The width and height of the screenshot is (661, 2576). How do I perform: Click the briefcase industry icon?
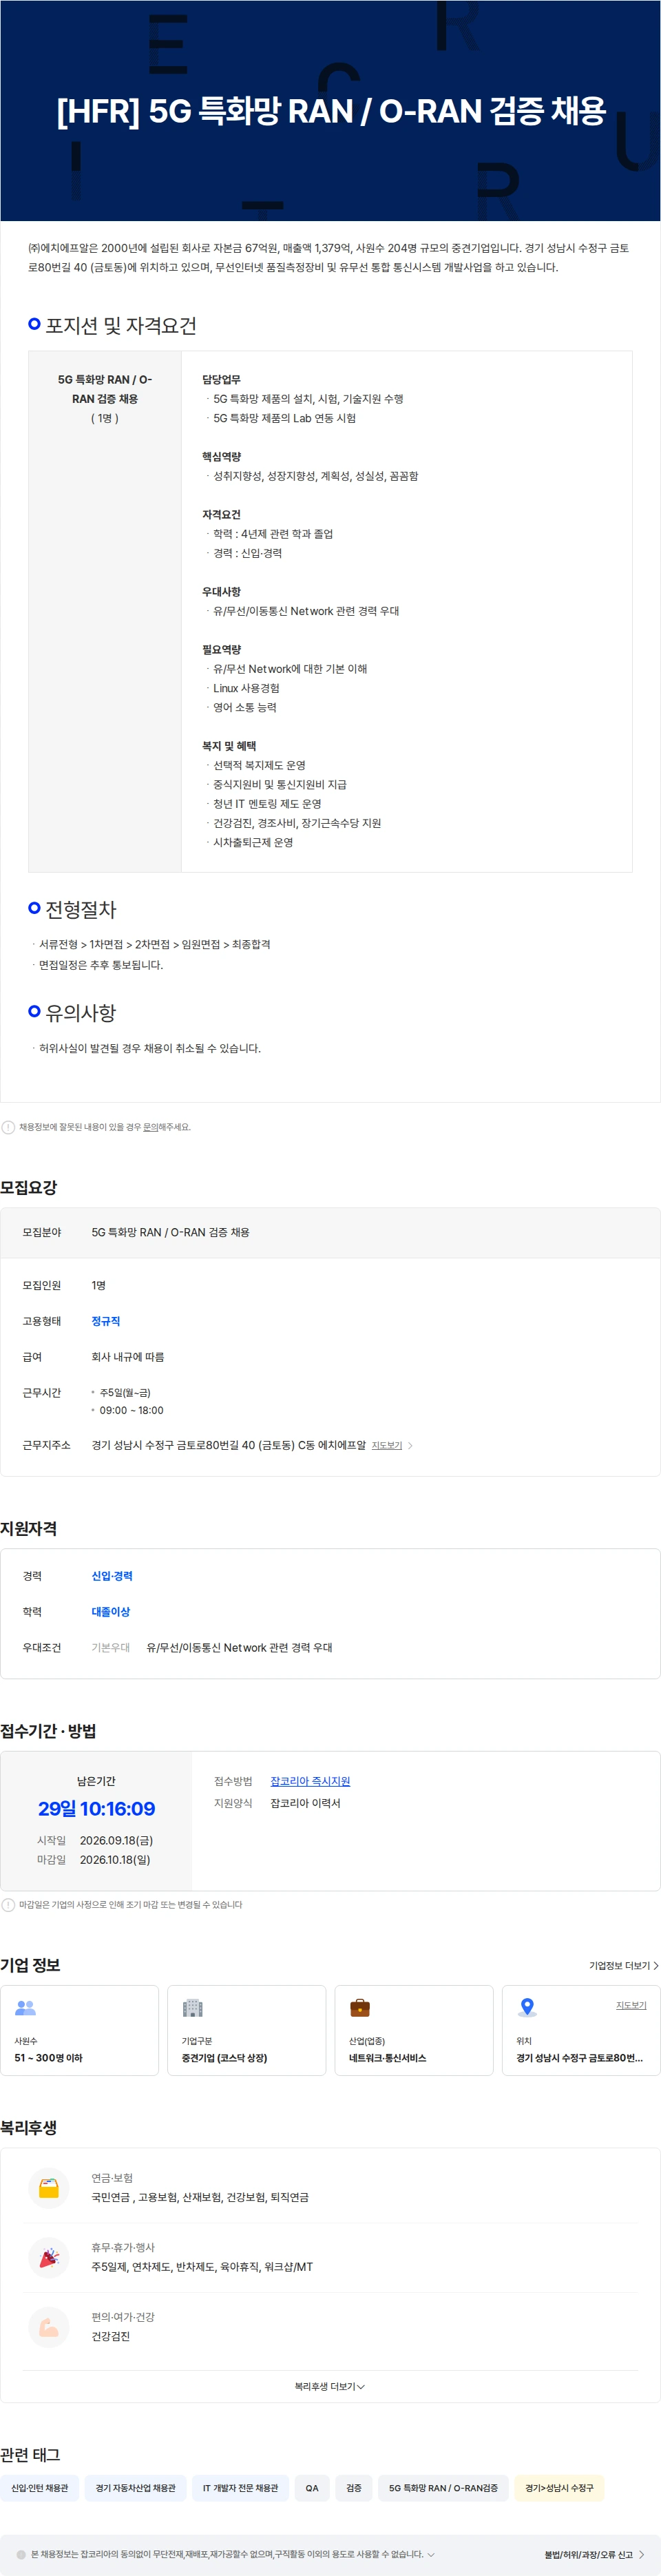360,2007
